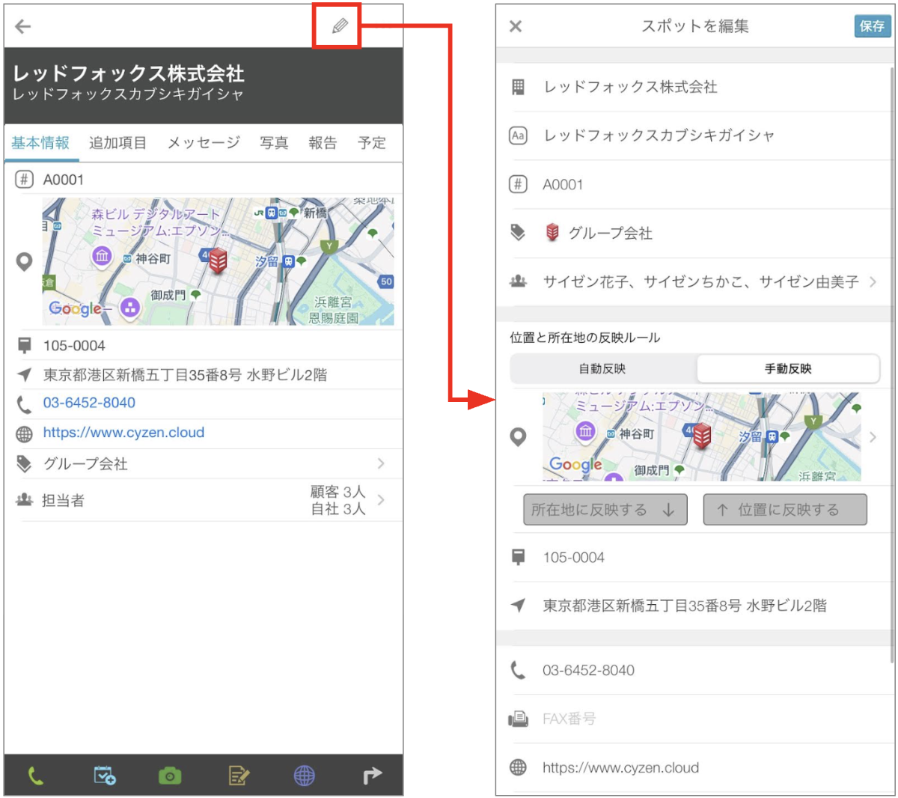This screenshot has width=898, height=798.
Task: Tap the report note icon in bottom bar
Action: 239,776
